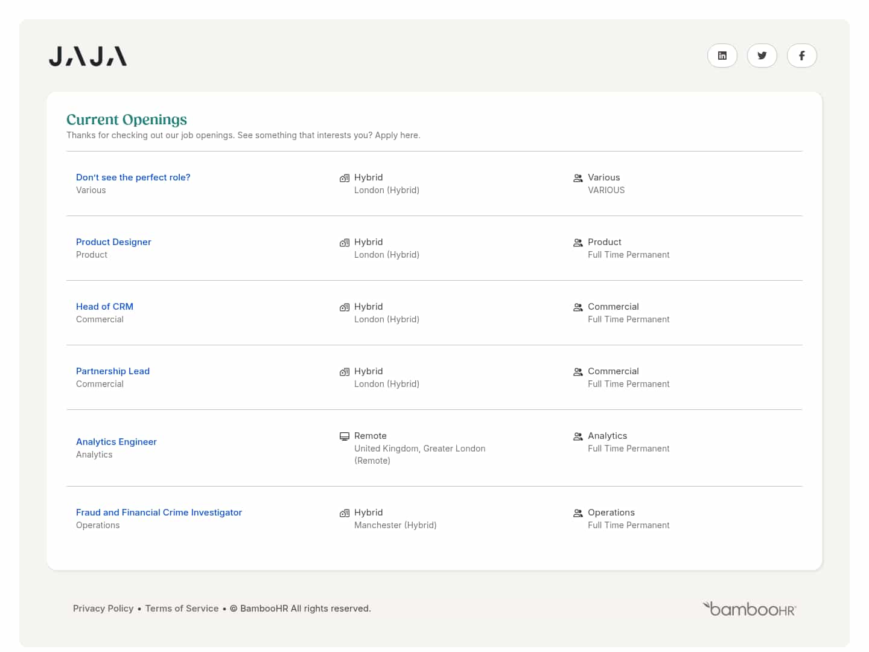Click the people icon next to Commercial department
Image resolution: width=869 pixels, height=652 pixels.
tap(578, 307)
